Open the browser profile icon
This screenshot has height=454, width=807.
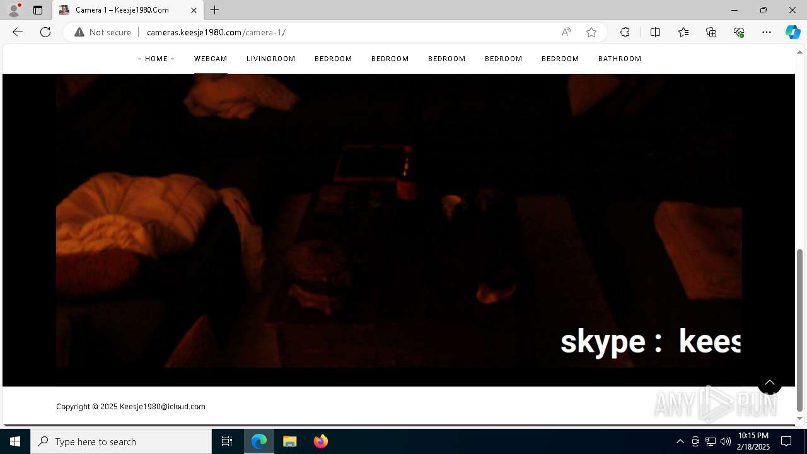pos(14,10)
